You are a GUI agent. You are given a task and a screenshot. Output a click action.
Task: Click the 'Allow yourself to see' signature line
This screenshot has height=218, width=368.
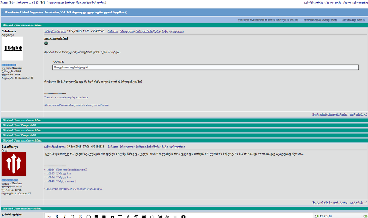(77, 105)
